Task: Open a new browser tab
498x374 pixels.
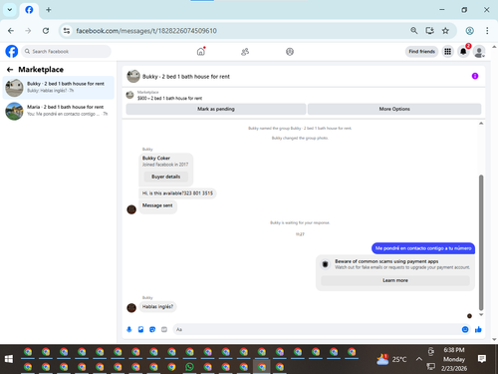Action: [x=49, y=10]
